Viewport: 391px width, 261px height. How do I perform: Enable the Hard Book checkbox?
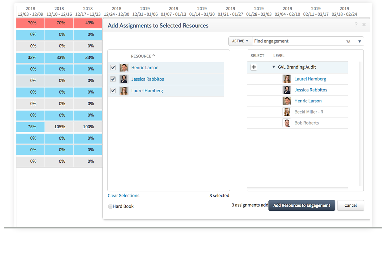[x=110, y=206]
